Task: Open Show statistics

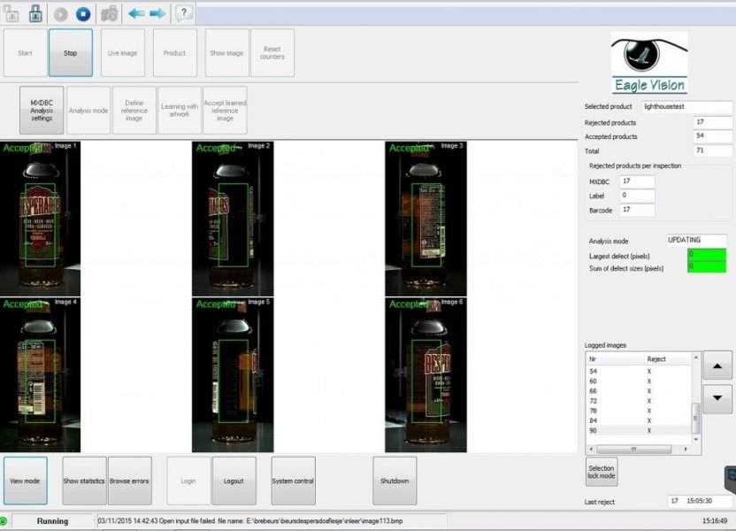Action: pyautogui.click(x=84, y=481)
